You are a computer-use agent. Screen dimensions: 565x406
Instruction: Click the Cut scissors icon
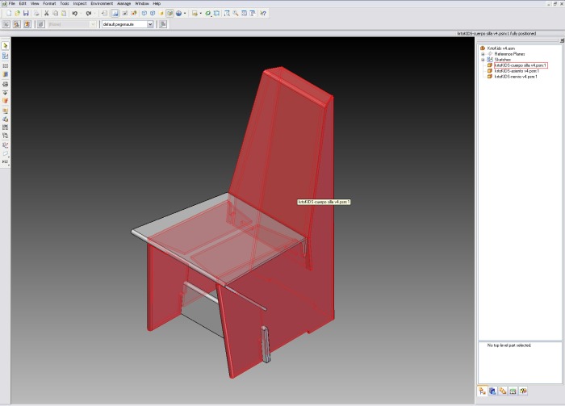click(45, 14)
